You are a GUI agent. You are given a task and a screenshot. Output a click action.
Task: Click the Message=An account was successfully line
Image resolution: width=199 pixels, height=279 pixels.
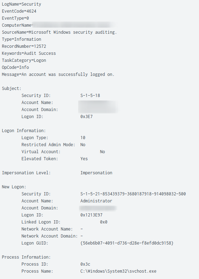[58, 74]
